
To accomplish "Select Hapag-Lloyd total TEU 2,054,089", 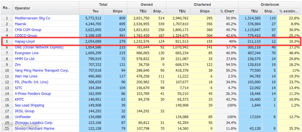I will [x=93, y=41].
